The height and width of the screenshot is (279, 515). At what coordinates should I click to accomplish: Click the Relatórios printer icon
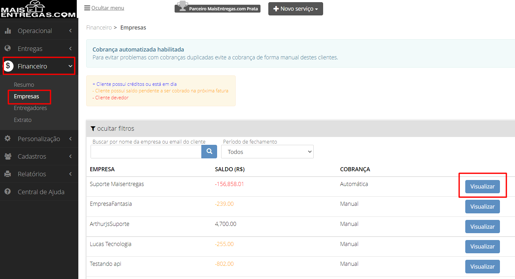8,174
